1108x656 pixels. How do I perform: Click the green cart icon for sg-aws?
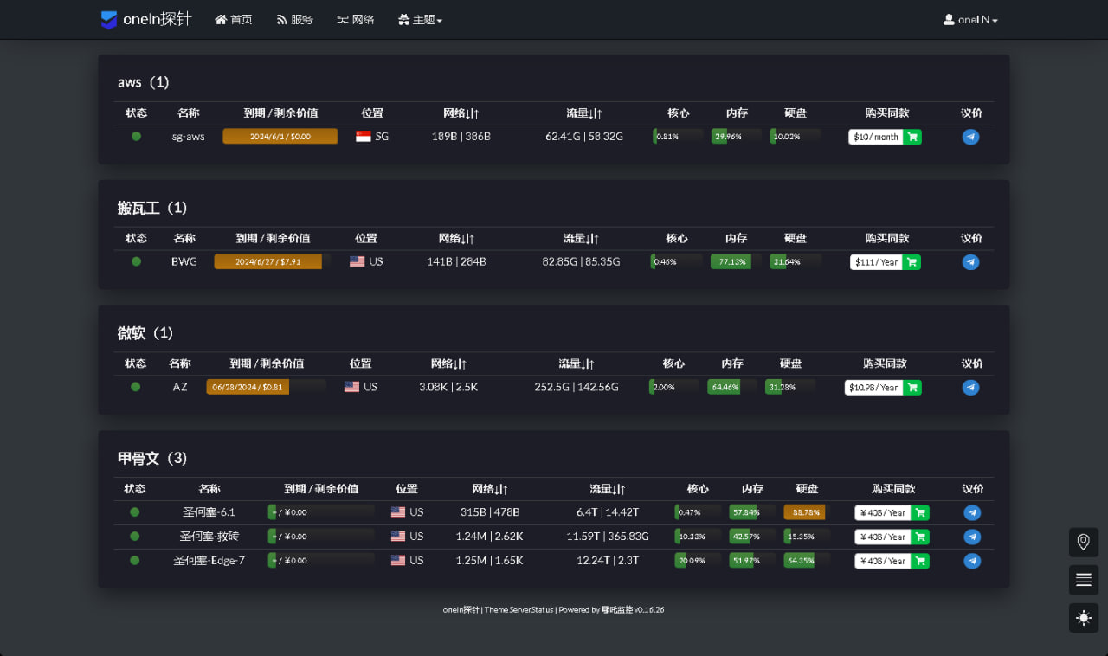click(912, 137)
